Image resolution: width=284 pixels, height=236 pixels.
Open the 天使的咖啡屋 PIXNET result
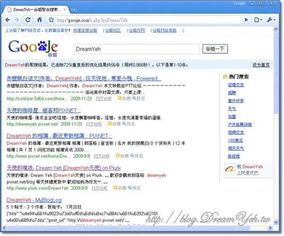pyautogui.click(x=44, y=110)
